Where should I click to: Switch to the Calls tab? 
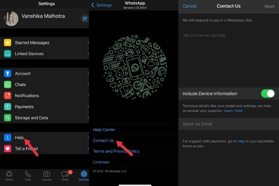pyautogui.click(x=28, y=176)
